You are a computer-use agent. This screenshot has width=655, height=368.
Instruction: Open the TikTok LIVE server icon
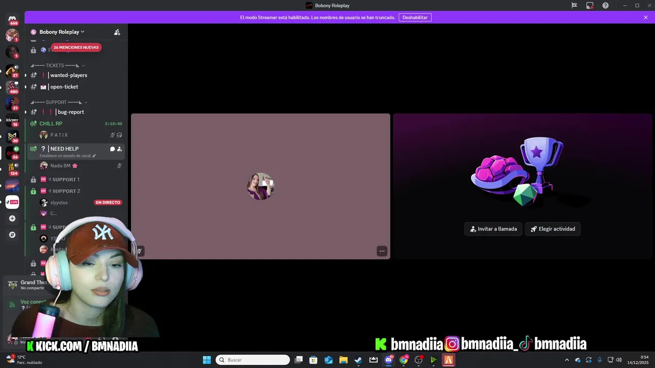tap(12, 202)
